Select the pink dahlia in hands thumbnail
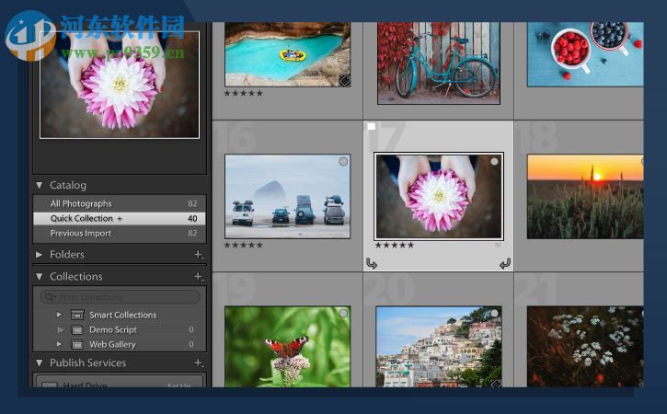The height and width of the screenshot is (414, 667). (439, 196)
